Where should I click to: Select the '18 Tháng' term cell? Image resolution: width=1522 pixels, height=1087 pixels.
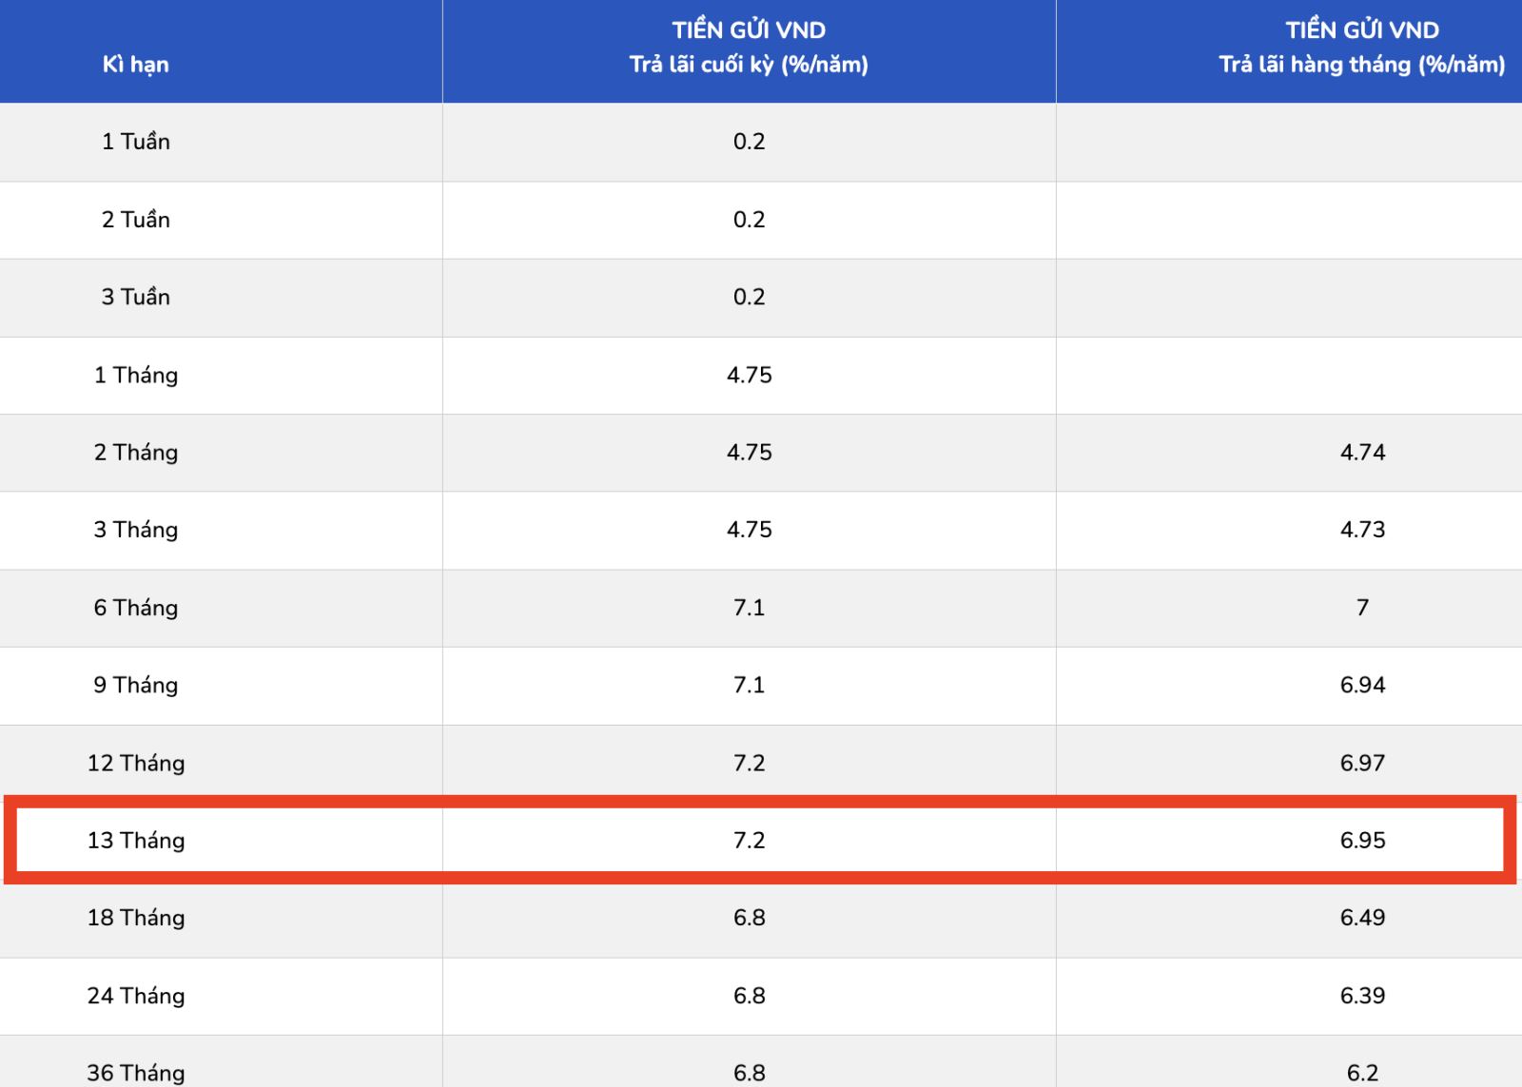[136, 918]
